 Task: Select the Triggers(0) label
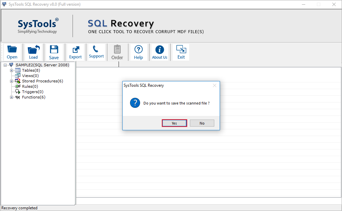point(33,92)
